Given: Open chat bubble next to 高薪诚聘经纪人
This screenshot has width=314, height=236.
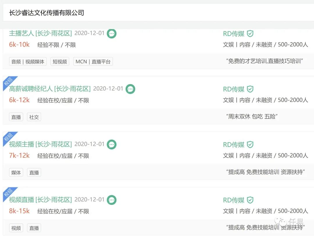Looking at the screenshot, I should pyautogui.click(x=130, y=89).
